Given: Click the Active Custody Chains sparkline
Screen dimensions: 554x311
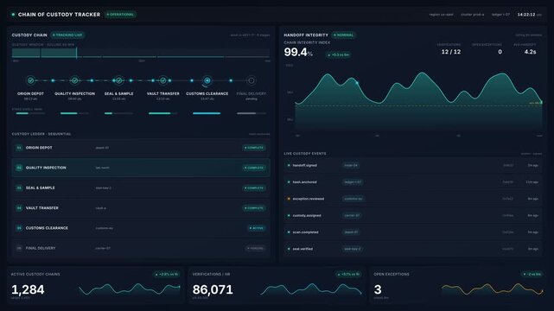Looking at the screenshot, I should [130, 289].
